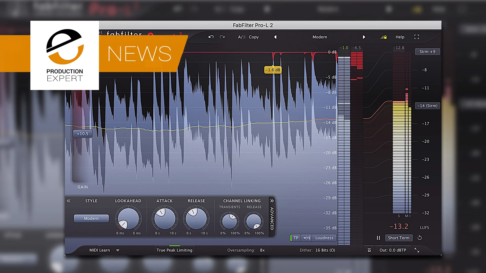Click the undo arrow icon
486x273 pixels.
point(211,37)
